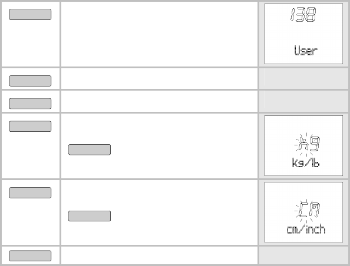This screenshot has width=350, height=266.
Task: Click the gray button in row just above Kg/lb
Action: (x=30, y=104)
